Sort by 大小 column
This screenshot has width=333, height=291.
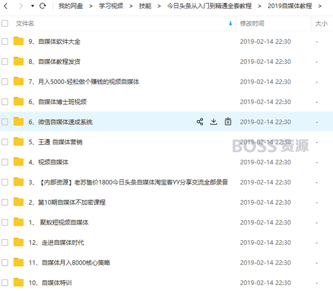click(x=321, y=24)
